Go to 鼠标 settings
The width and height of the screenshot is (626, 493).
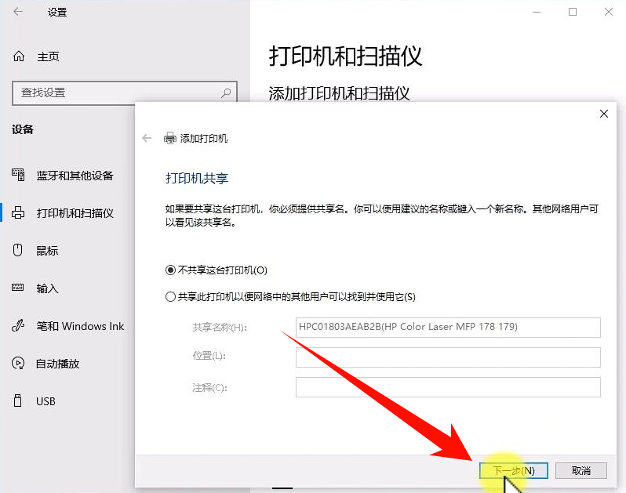pyautogui.click(x=47, y=251)
